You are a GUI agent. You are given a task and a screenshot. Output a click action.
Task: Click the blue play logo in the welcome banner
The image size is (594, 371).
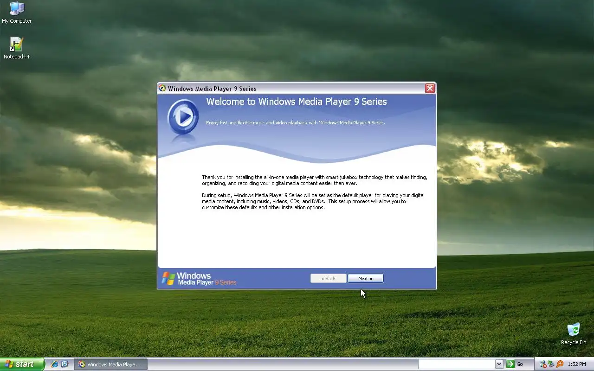pos(183,117)
